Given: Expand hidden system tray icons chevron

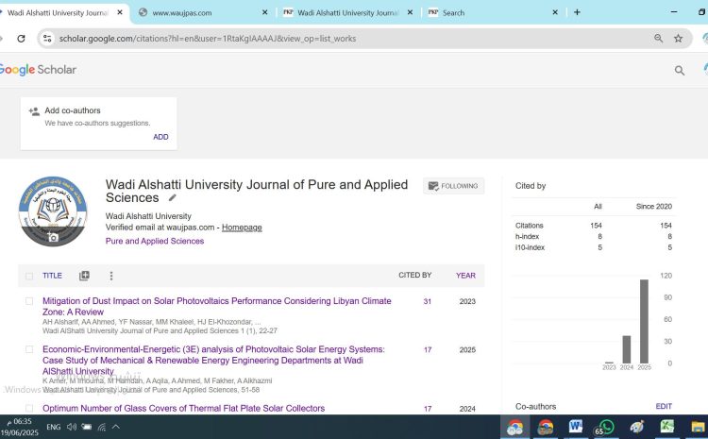Looking at the screenshot, I should [115, 427].
